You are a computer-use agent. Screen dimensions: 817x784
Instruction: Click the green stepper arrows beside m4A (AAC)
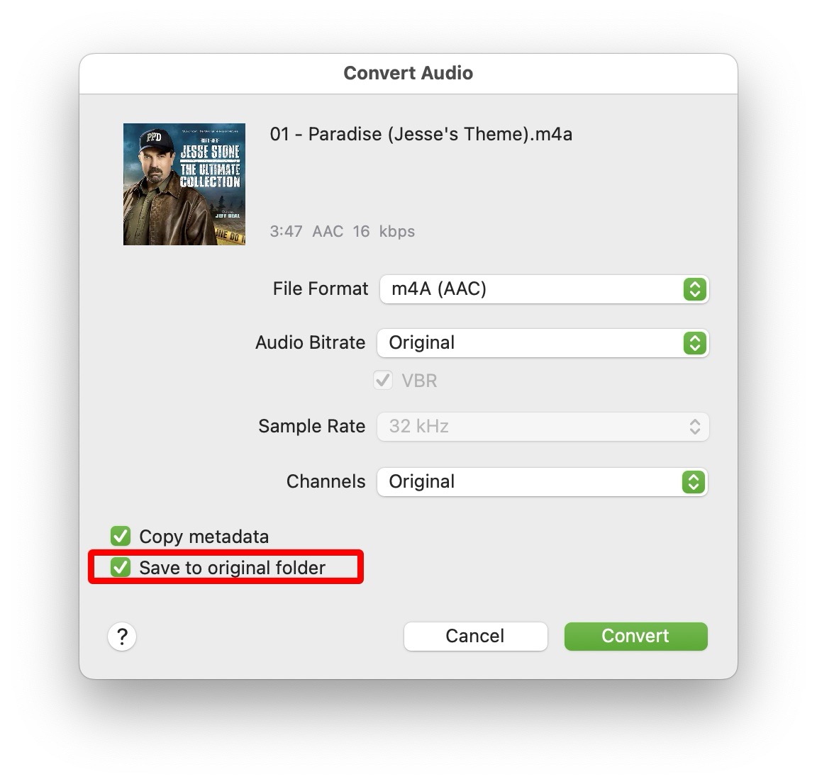(x=694, y=289)
